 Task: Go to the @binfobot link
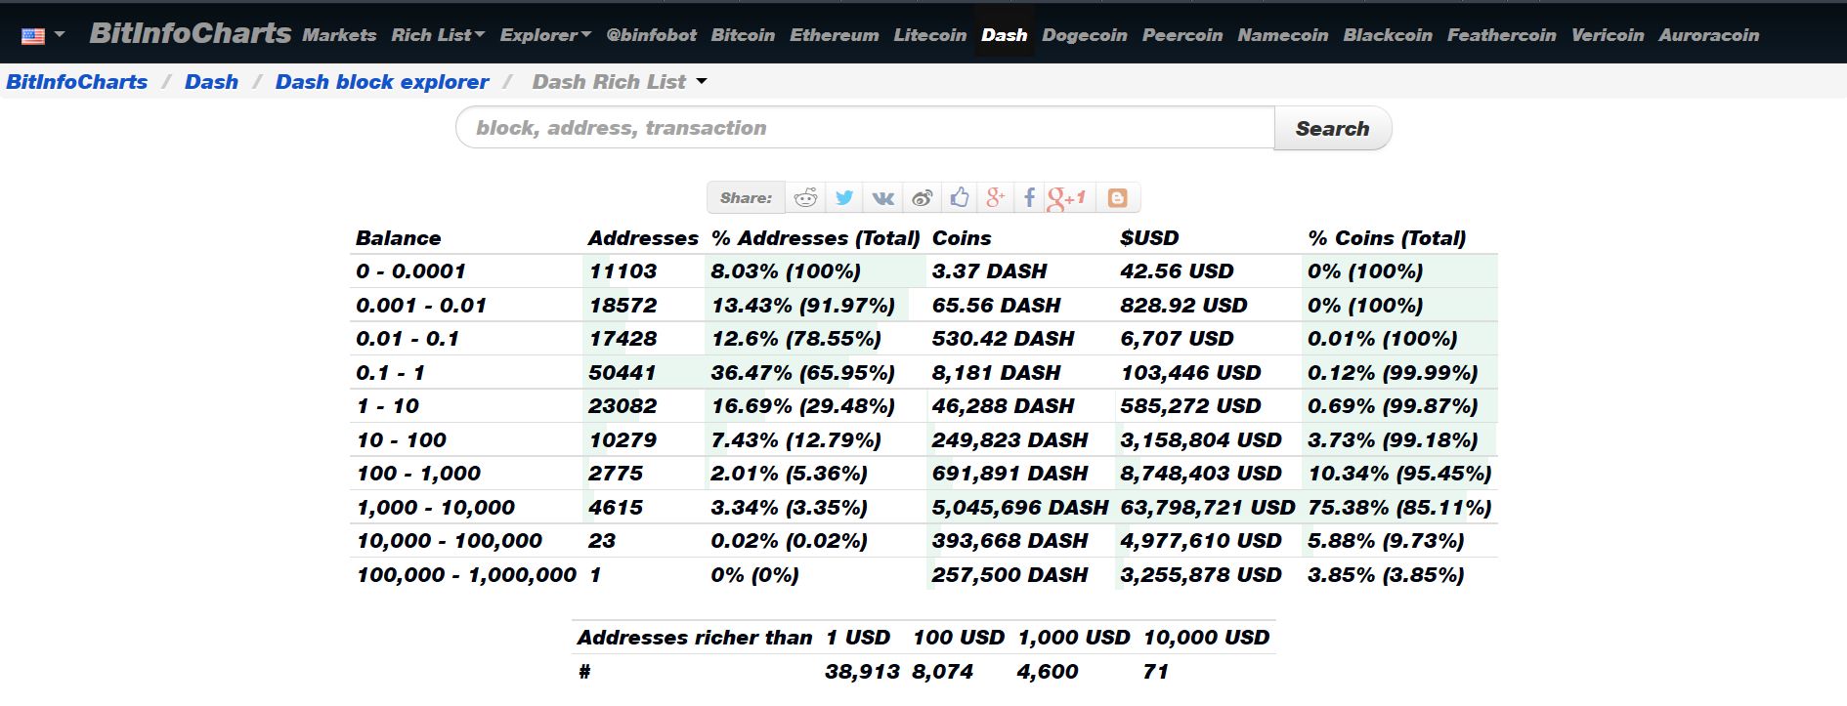pyautogui.click(x=651, y=35)
